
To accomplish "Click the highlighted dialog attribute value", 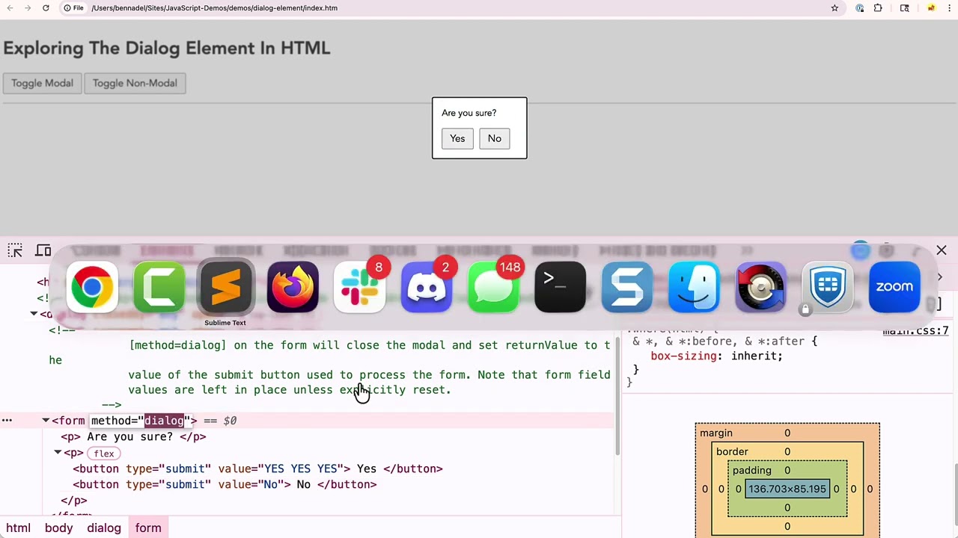I will click(x=164, y=421).
